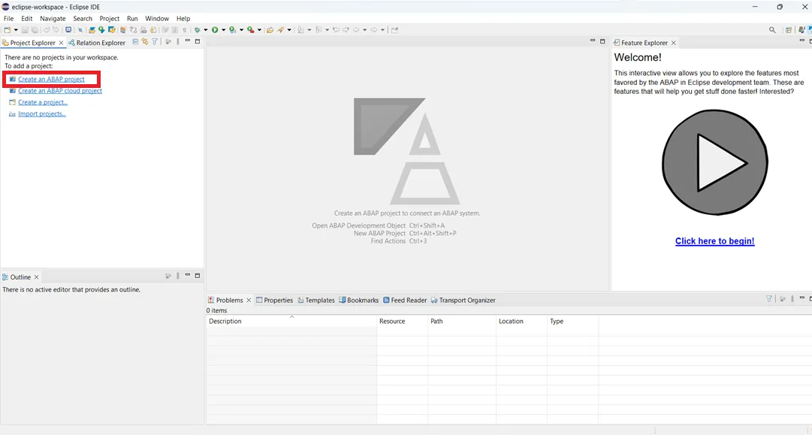Click the Collapse All icon in Project Explorer
The width and height of the screenshot is (812, 435).
[135, 42]
